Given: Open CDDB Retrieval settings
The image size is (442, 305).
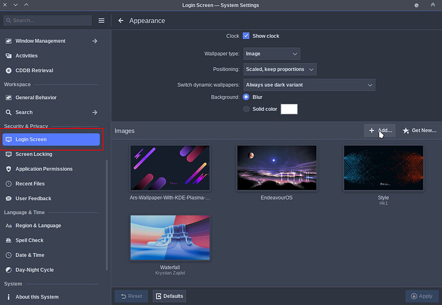Looking at the screenshot, I should [51, 70].
